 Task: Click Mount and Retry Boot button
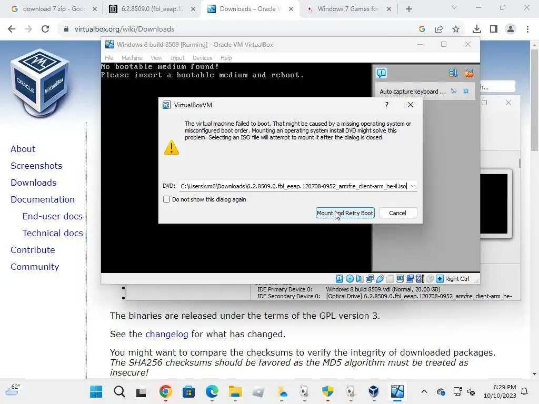pyautogui.click(x=345, y=213)
